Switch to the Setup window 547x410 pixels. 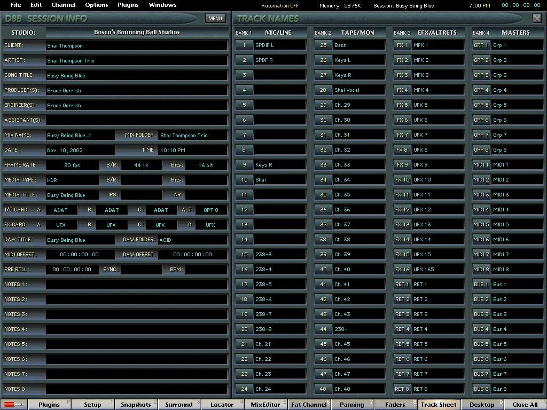click(x=92, y=405)
